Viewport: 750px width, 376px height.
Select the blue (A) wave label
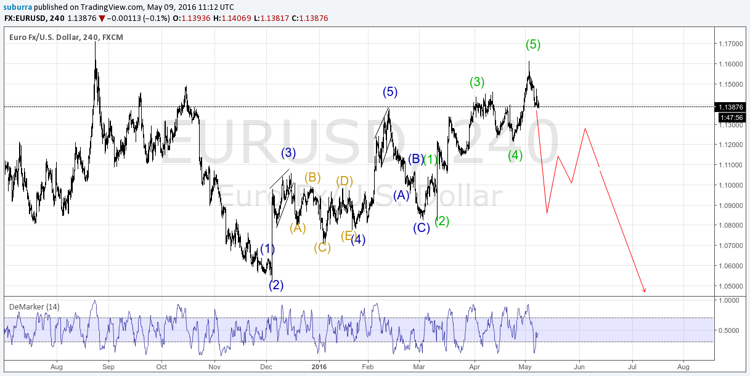401,196
